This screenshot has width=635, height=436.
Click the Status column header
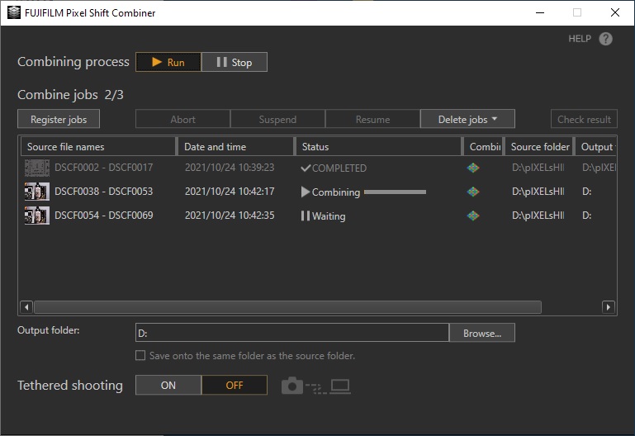pos(378,146)
